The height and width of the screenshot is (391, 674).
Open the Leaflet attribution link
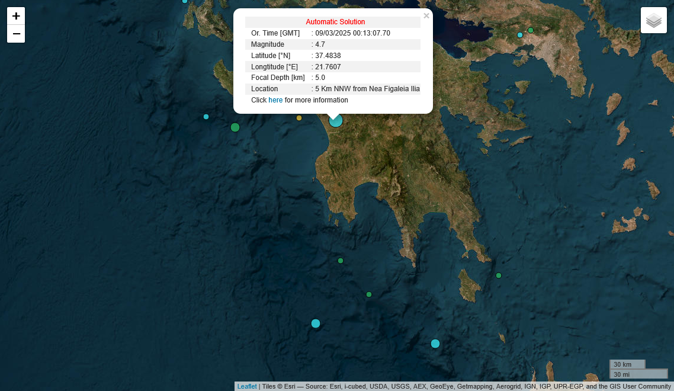(247, 386)
